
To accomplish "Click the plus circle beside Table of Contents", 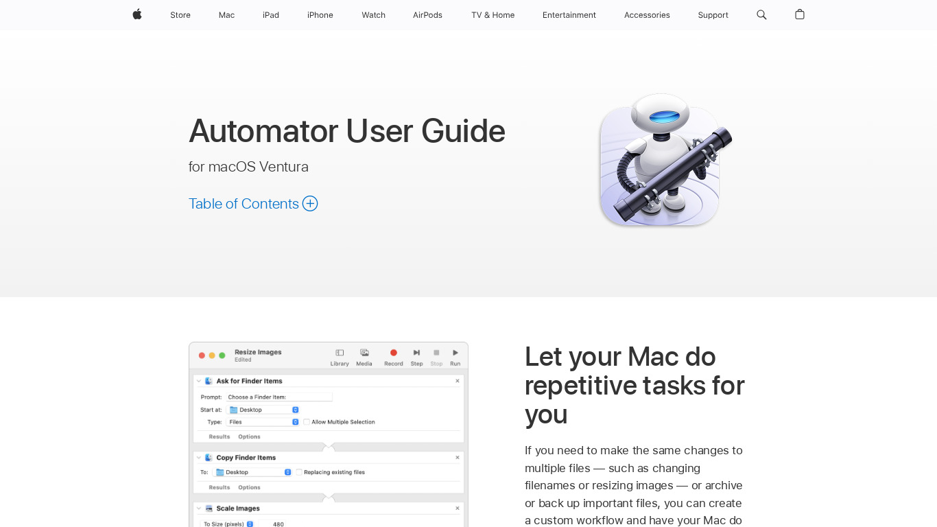I will [310, 204].
